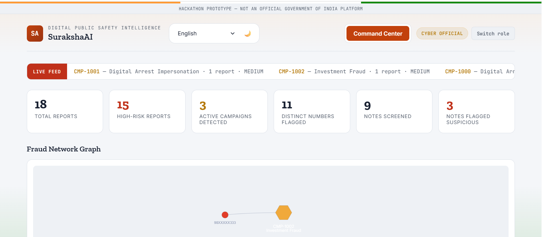Open the Distinct Numbers Flagged card

coord(312,112)
